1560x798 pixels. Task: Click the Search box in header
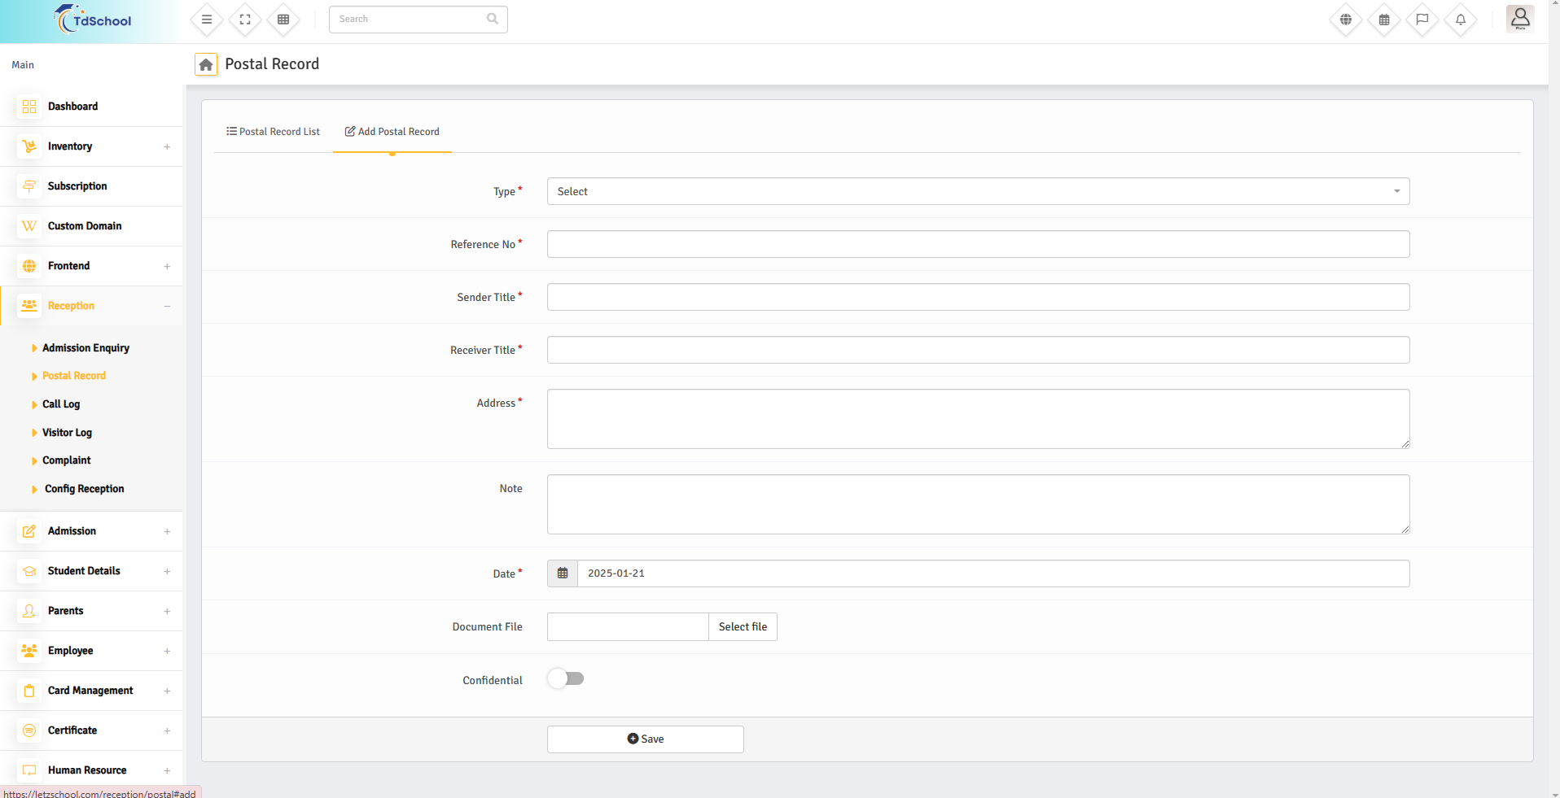[x=410, y=20]
